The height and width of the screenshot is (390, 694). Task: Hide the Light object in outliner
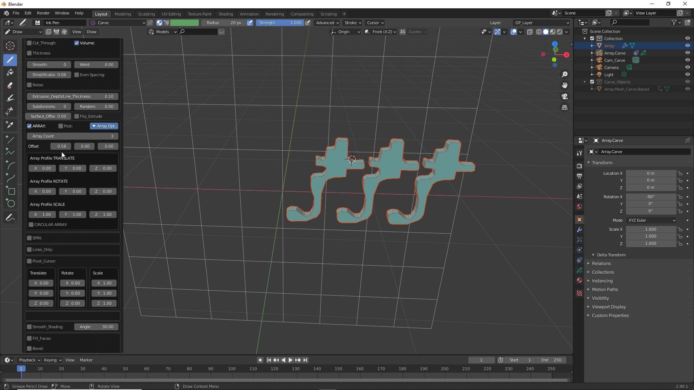click(687, 75)
